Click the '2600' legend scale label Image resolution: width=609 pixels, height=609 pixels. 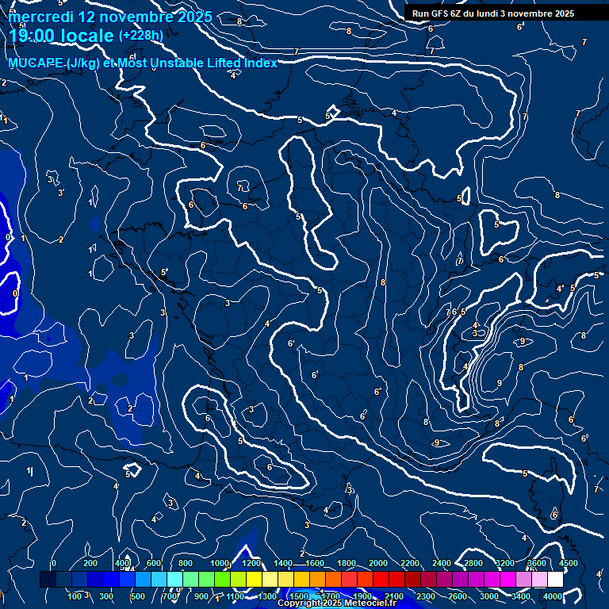tap(457, 596)
